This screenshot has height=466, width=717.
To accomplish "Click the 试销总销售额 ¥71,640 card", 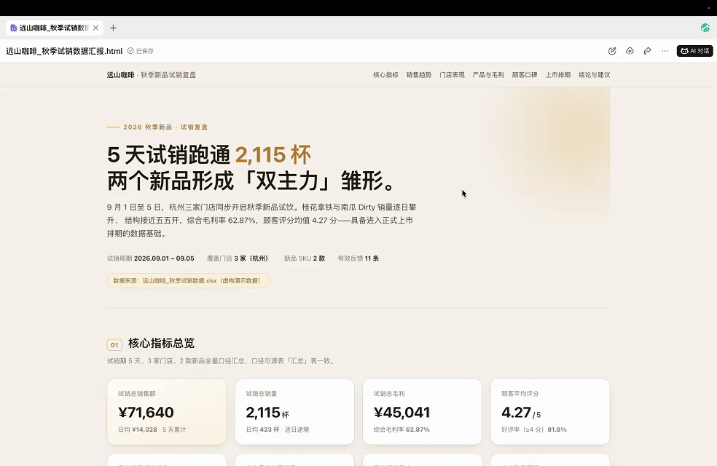I will [166, 411].
